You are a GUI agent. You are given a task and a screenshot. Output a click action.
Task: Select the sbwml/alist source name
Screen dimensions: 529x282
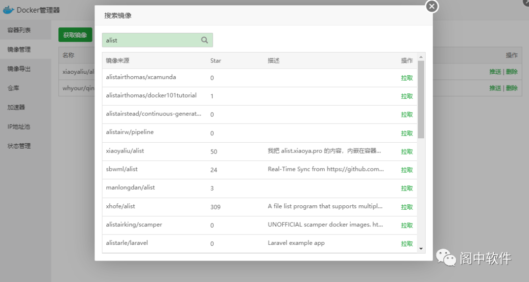122,169
